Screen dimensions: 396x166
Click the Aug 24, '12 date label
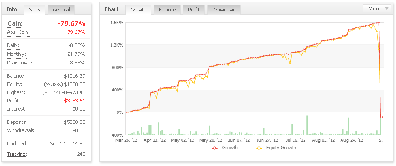pyautogui.click(x=352, y=140)
